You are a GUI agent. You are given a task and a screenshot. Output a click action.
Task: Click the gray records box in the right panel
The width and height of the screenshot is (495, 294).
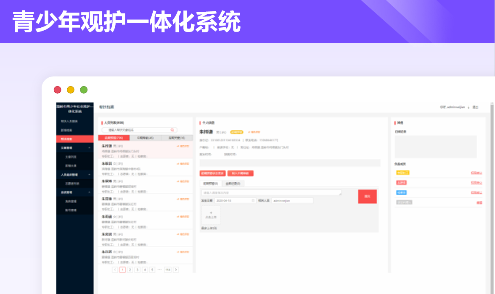pos(436,147)
